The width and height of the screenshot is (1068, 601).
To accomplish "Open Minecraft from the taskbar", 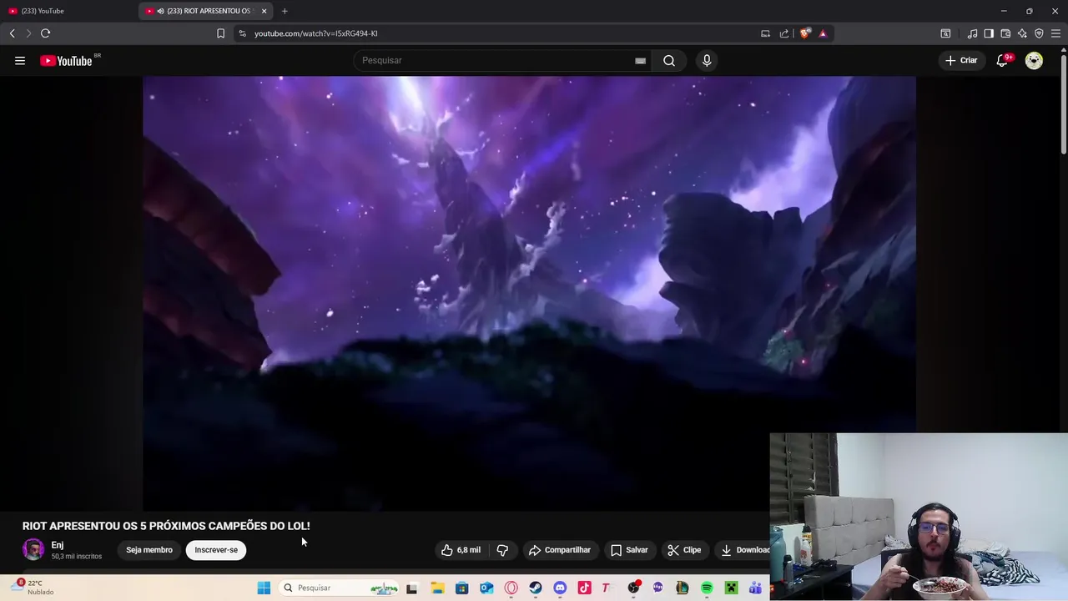I will pos(731,588).
